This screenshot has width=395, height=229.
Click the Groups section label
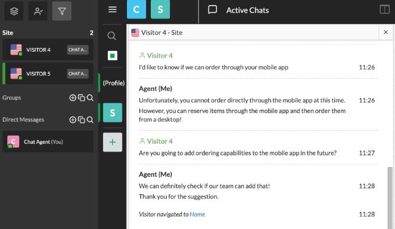click(12, 98)
